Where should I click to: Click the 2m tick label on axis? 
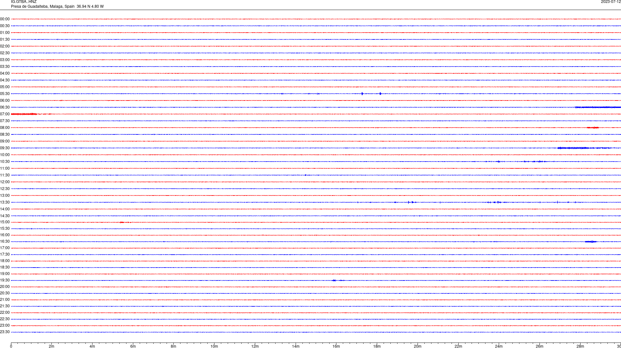click(51, 346)
